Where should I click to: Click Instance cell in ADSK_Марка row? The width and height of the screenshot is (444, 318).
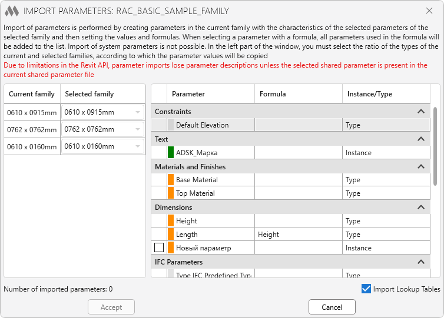click(386, 153)
